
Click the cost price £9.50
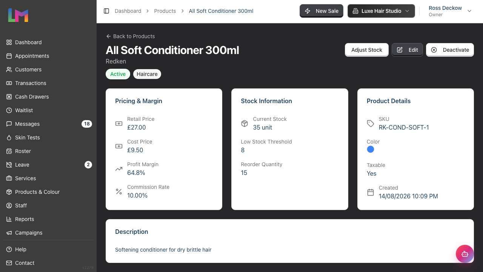[135, 150]
